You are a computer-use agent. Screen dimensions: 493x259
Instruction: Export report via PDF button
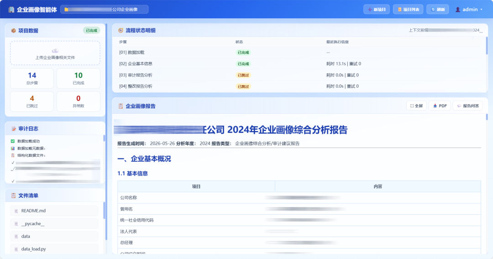click(440, 106)
